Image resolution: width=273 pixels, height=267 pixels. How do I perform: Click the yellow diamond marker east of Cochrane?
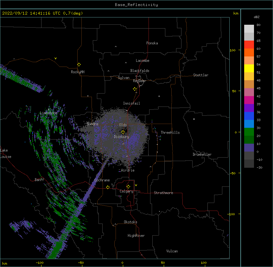108,187
